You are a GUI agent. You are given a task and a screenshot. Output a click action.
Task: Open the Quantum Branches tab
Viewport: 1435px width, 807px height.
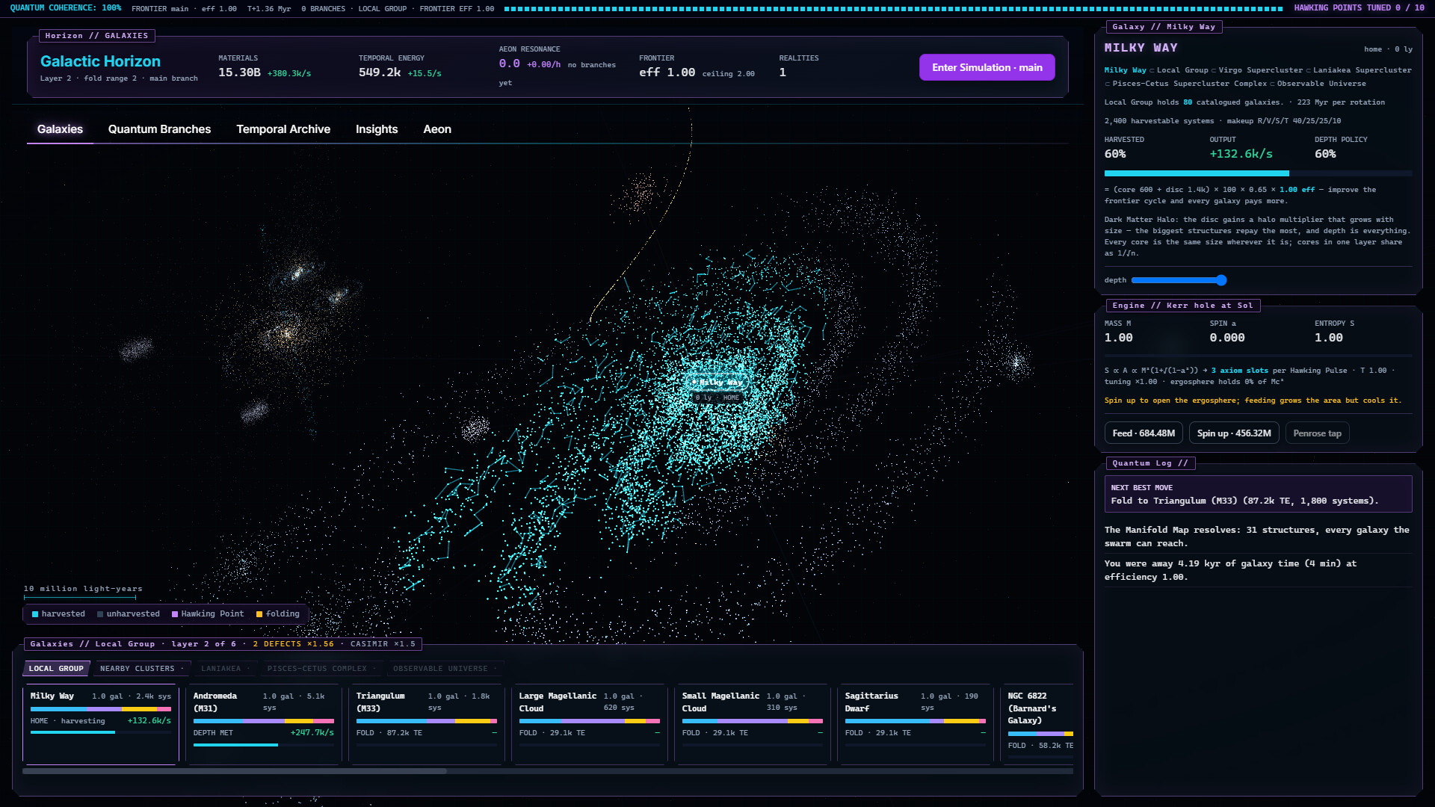[x=159, y=129]
